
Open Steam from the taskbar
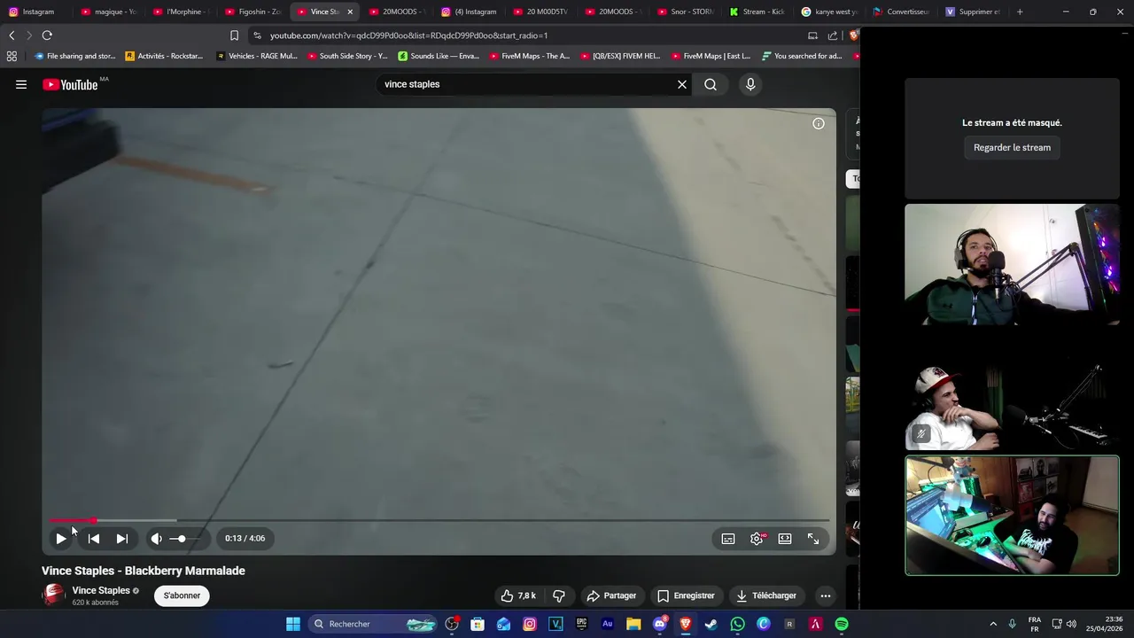pos(711,624)
